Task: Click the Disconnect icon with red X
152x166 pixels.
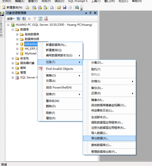Action: click(x=24, y=19)
